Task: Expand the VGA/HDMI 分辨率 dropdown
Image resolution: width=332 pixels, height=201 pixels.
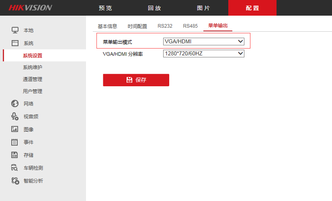Action: coord(204,53)
